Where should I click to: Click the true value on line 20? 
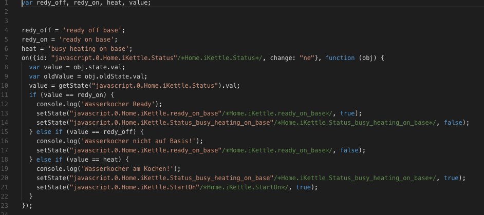[452, 178]
